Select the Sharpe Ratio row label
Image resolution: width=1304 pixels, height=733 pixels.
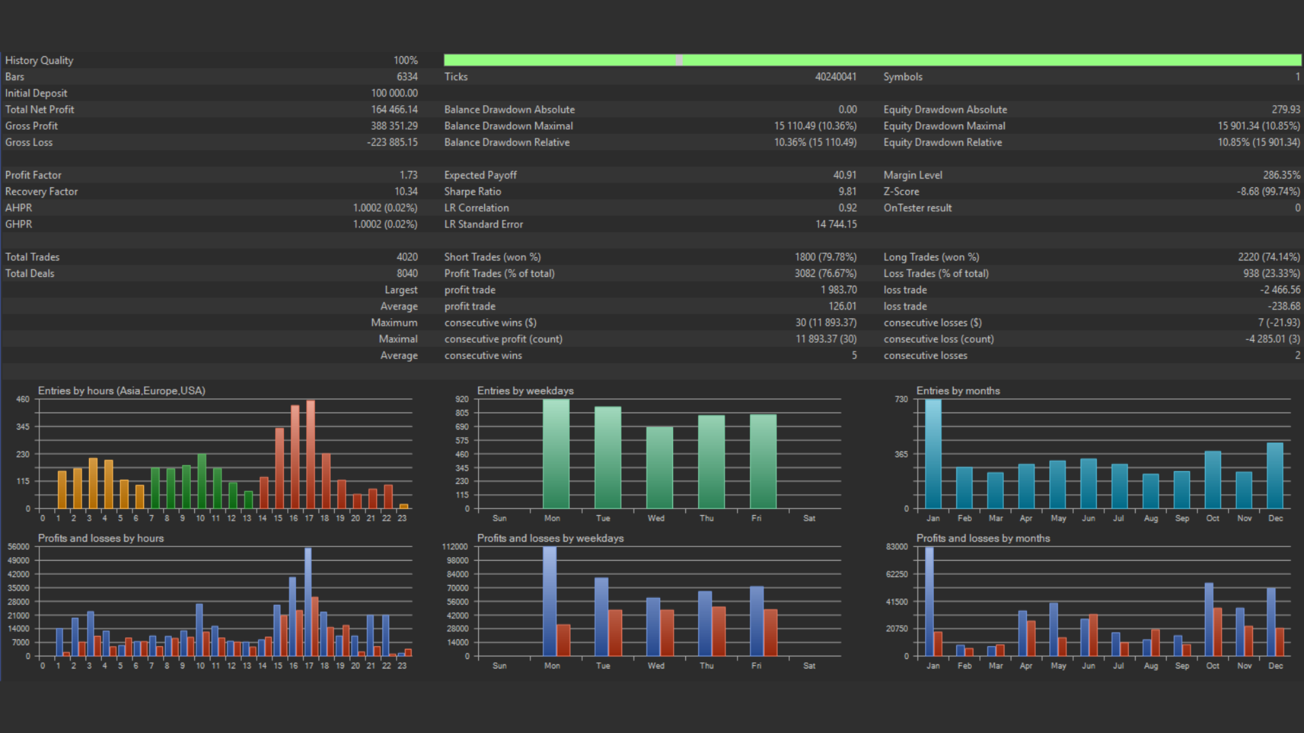tap(473, 191)
